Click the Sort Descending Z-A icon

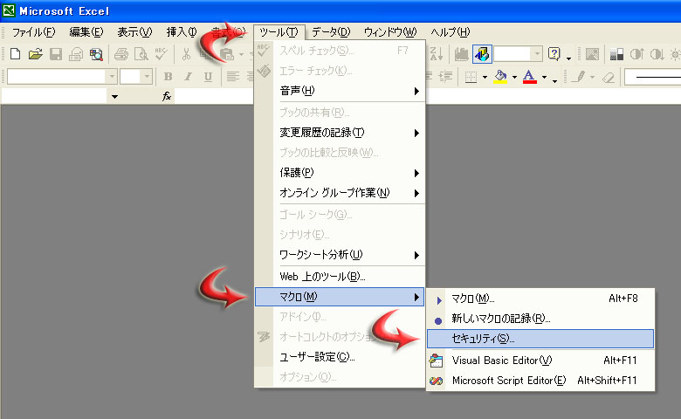pyautogui.click(x=436, y=54)
